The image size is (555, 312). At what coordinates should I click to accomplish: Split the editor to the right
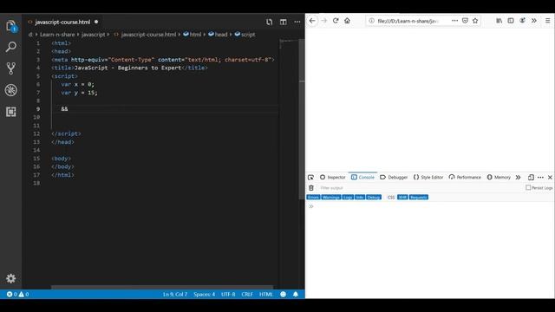[x=284, y=22]
